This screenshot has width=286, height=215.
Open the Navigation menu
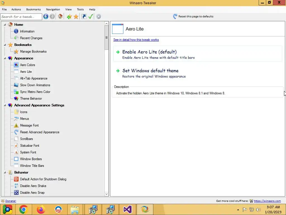[53, 9]
